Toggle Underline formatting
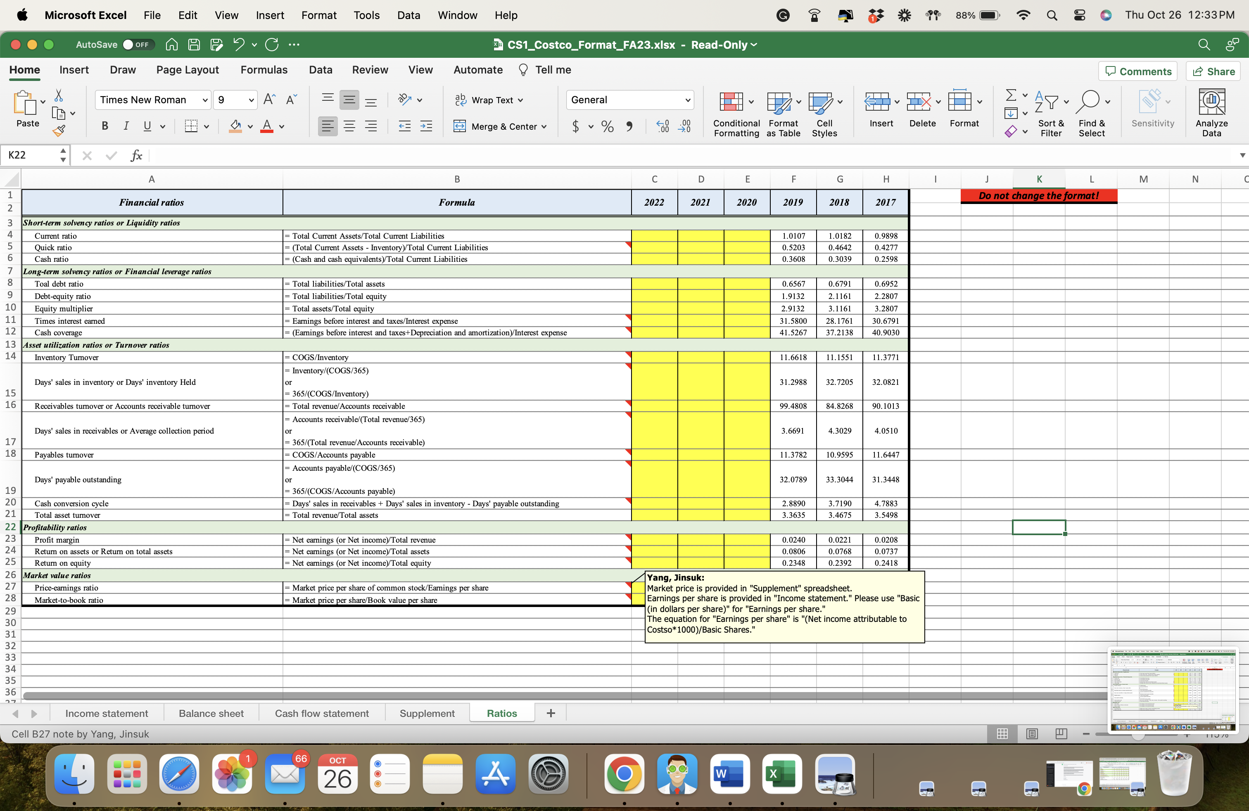The width and height of the screenshot is (1249, 811). coord(147,126)
